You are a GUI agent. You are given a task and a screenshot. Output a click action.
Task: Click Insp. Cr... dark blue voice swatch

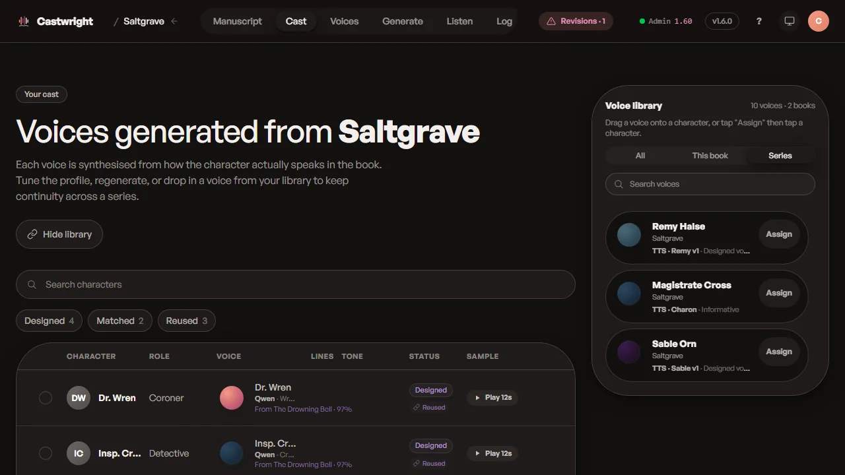tap(232, 453)
